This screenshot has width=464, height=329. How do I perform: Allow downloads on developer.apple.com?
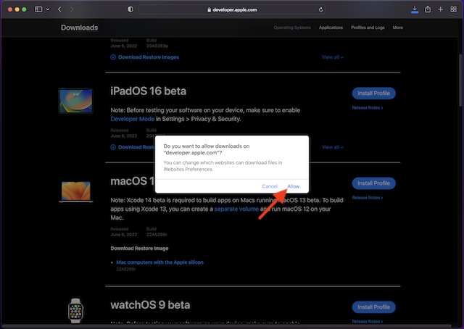click(x=293, y=186)
